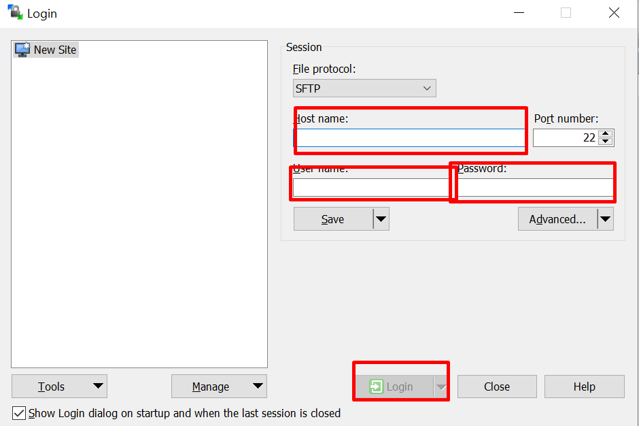Minimize the Login window
This screenshot has width=639, height=426.
click(x=519, y=13)
